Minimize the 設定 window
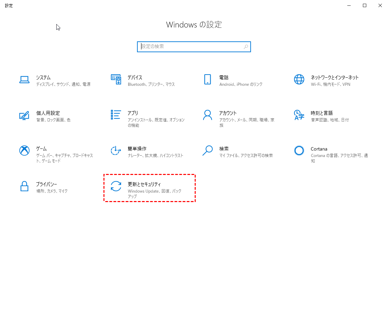Viewport: 388px width, 317px height. point(349,5)
